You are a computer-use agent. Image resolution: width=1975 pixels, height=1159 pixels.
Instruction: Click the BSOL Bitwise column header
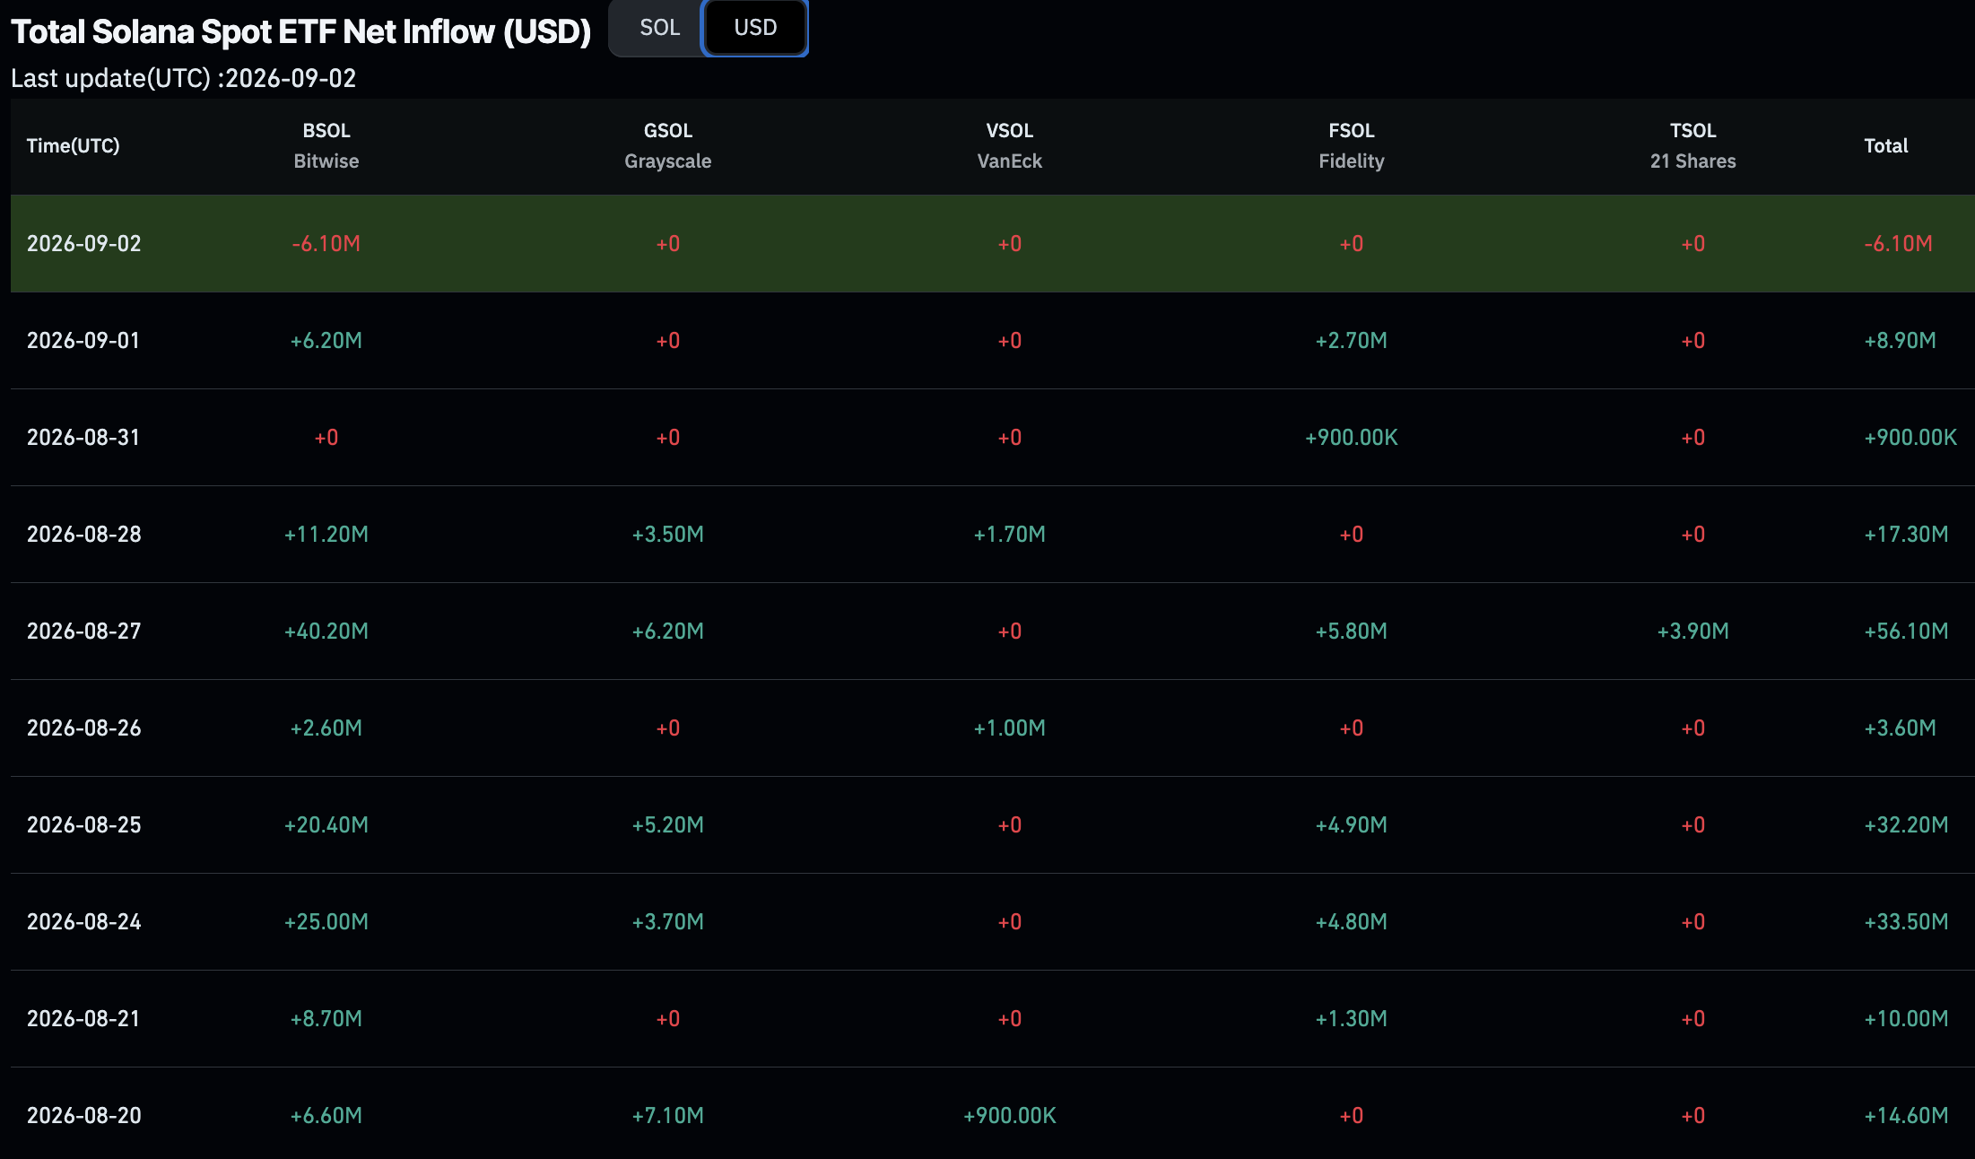(x=326, y=145)
